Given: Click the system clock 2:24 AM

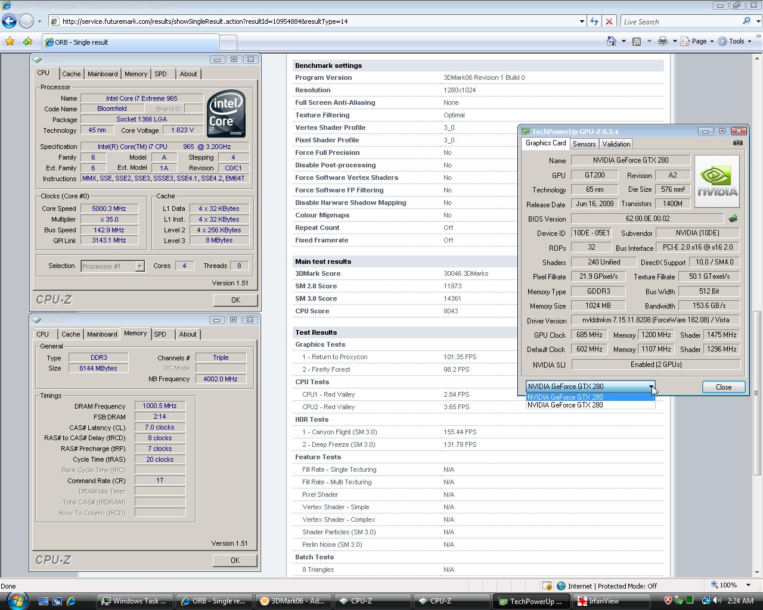Looking at the screenshot, I should pyautogui.click(x=740, y=600).
